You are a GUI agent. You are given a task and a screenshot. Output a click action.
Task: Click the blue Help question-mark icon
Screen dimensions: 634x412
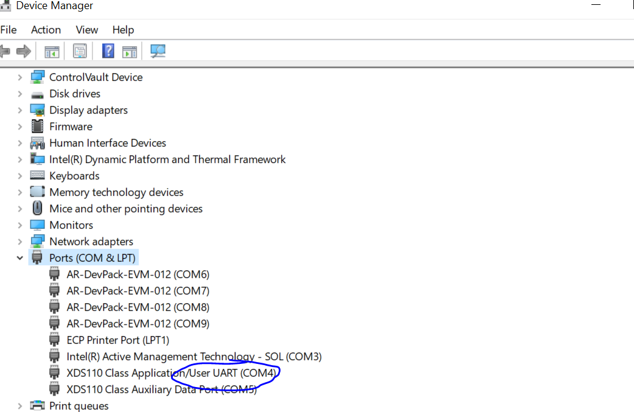pos(108,51)
